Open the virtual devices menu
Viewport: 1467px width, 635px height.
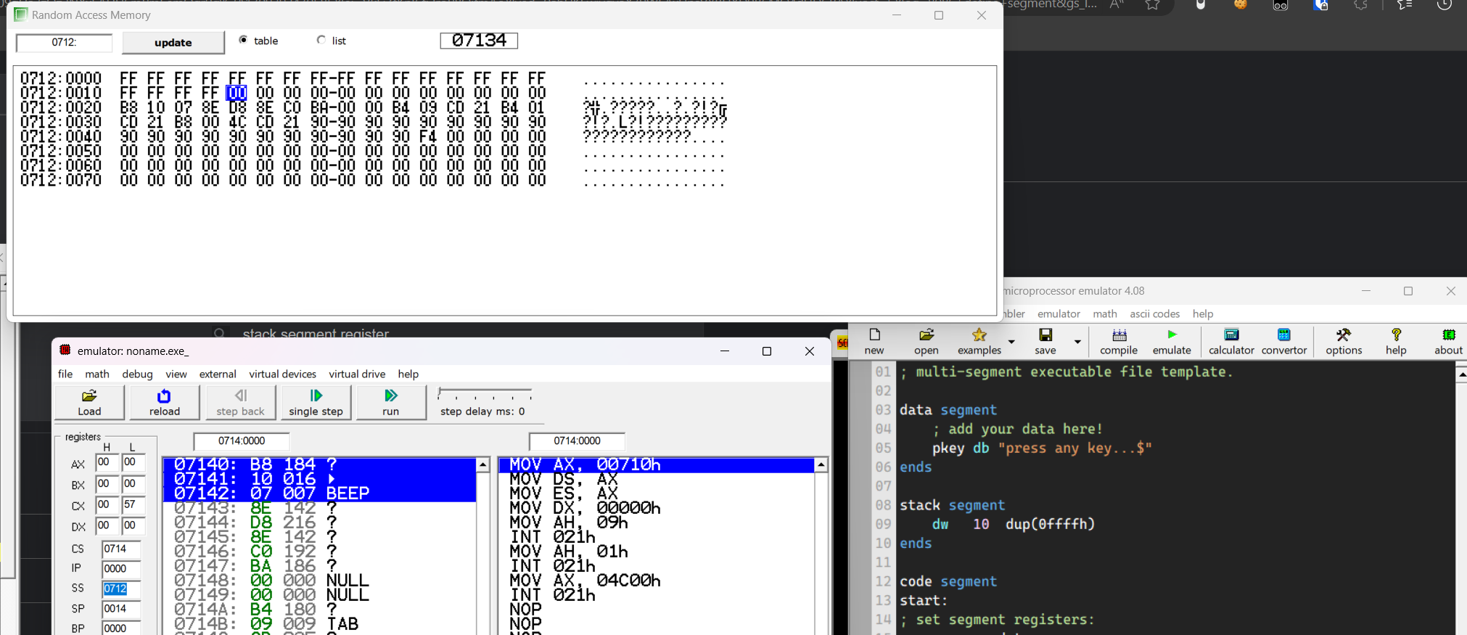[282, 374]
